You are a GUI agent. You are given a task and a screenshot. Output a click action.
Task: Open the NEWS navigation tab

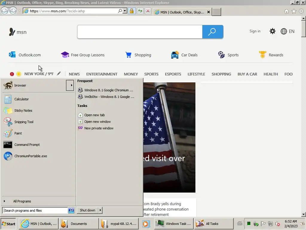point(74,74)
